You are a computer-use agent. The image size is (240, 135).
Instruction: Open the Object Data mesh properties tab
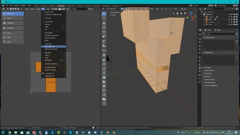[200, 68]
